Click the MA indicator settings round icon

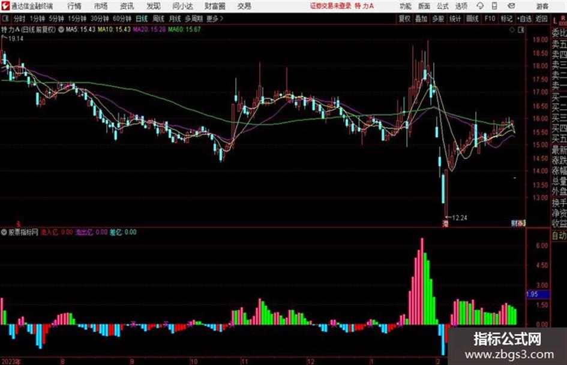tap(61, 29)
